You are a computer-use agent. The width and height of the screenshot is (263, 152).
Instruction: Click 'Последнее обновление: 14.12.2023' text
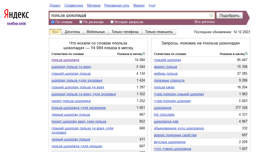pyautogui.click(x=222, y=32)
